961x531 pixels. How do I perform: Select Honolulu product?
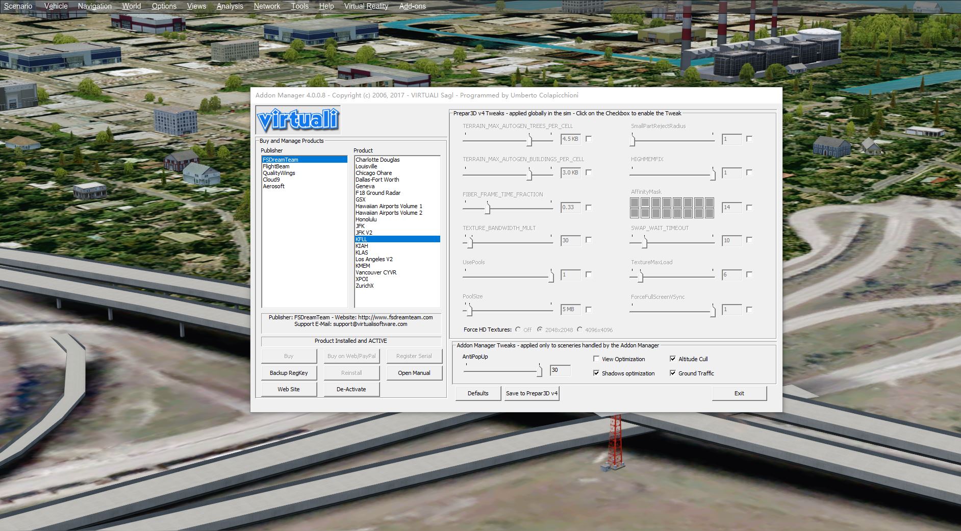[397, 219]
